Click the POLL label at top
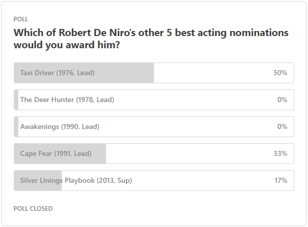 21,19
